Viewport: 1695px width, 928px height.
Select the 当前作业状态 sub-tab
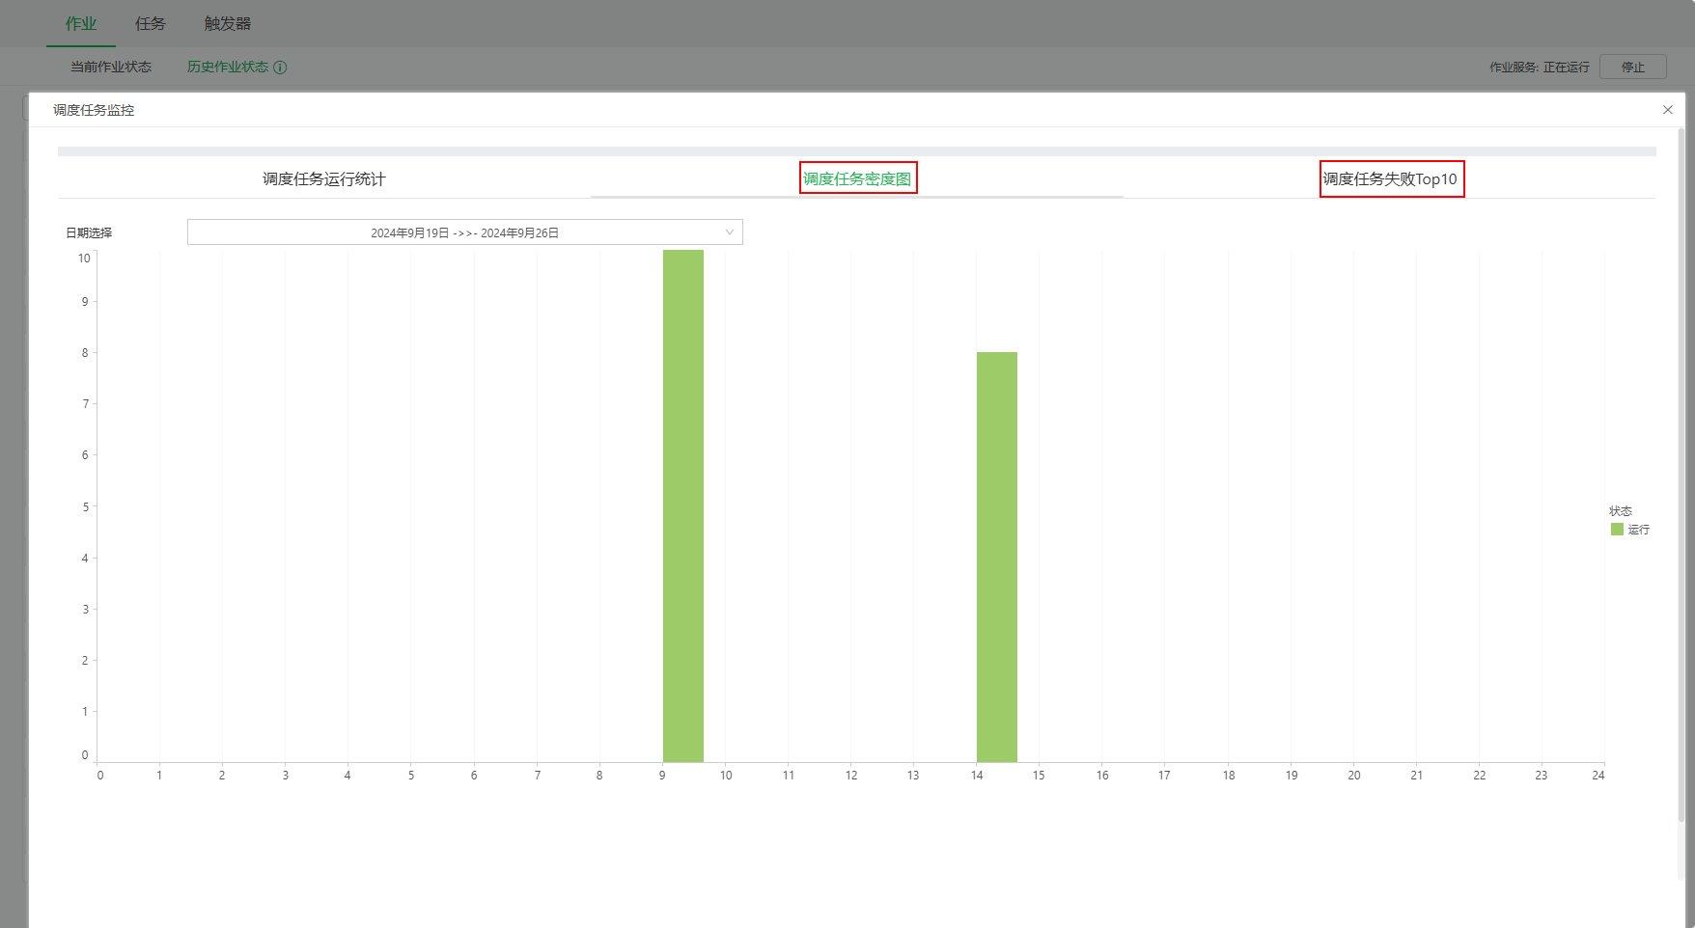click(111, 68)
